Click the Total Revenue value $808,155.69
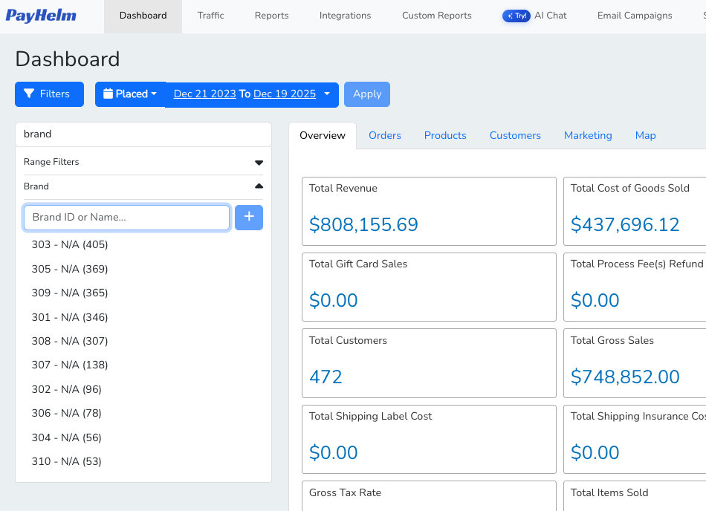Viewport: 706px width, 511px height. tap(363, 224)
